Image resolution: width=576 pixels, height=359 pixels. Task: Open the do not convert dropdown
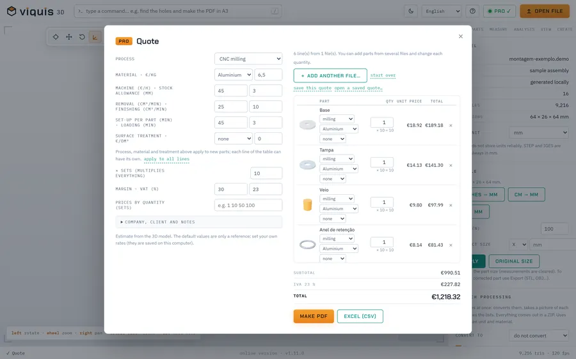tap(539, 335)
